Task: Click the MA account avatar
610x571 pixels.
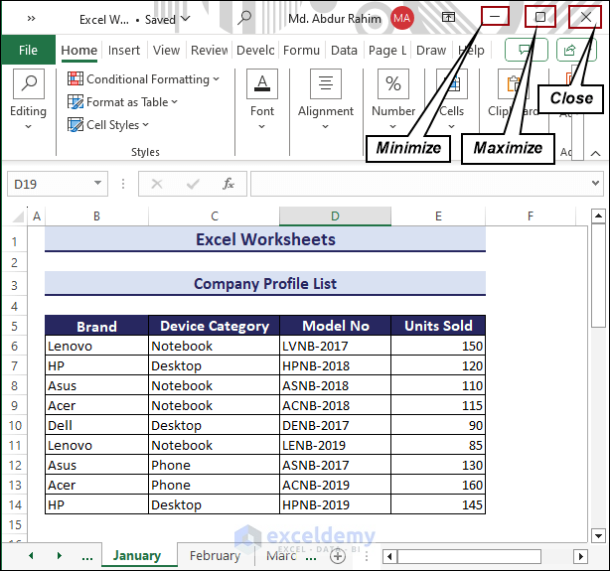Action: (x=402, y=18)
